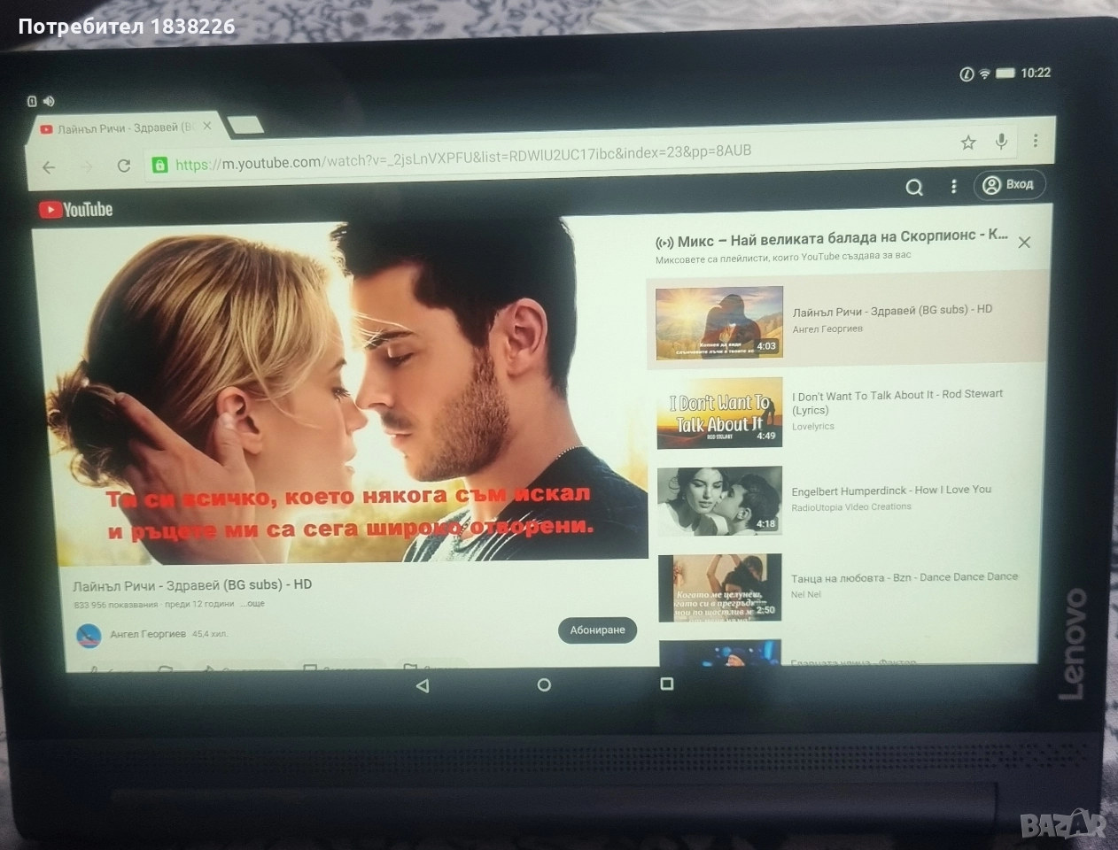Click the green padlock security icon

pyautogui.click(x=159, y=165)
